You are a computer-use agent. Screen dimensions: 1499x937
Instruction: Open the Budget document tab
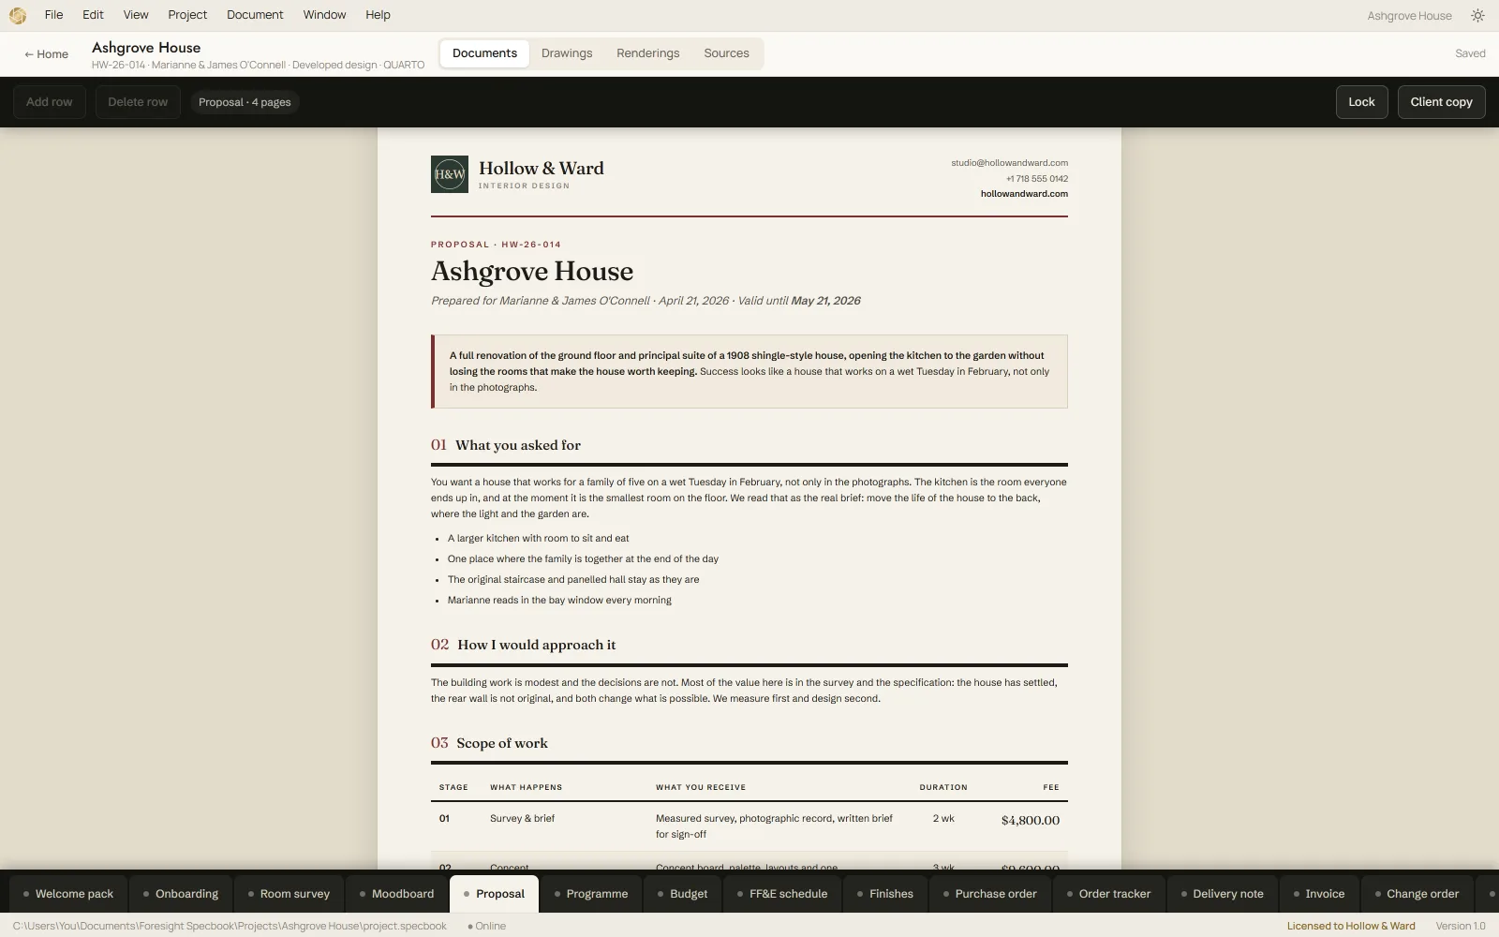pos(683,894)
